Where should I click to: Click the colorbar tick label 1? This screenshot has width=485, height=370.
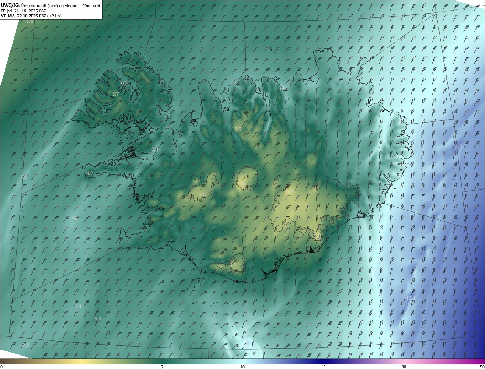click(x=81, y=367)
